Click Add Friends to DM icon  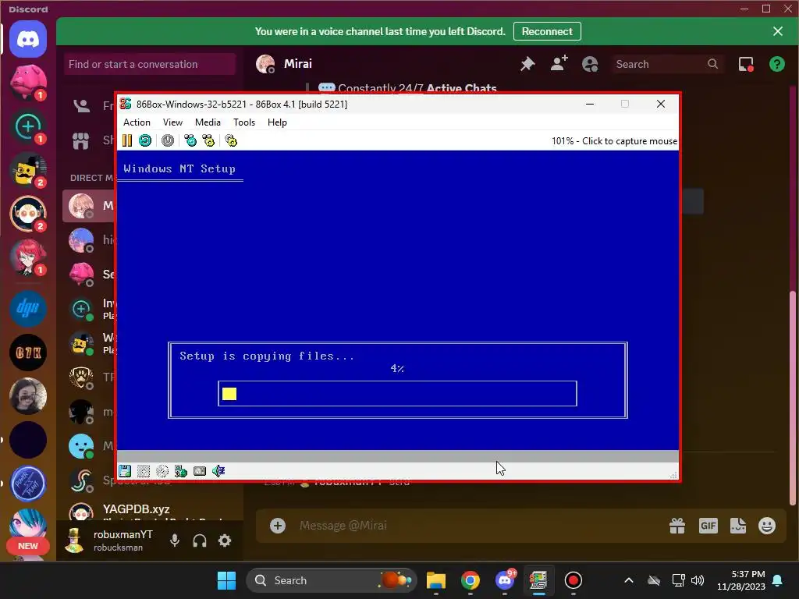tap(559, 64)
